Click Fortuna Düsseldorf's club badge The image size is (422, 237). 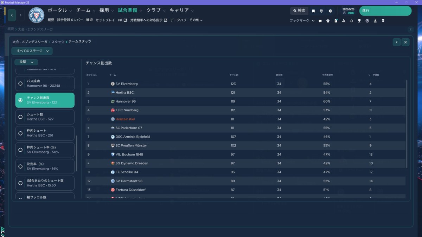pyautogui.click(x=113, y=190)
